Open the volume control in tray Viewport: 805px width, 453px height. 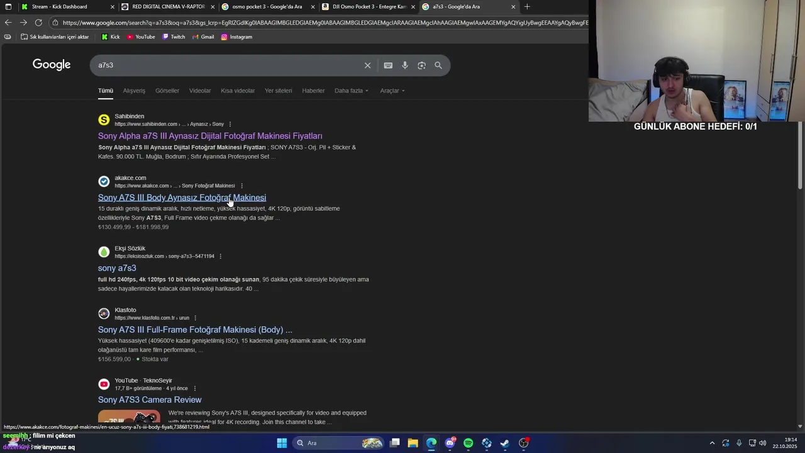click(762, 443)
